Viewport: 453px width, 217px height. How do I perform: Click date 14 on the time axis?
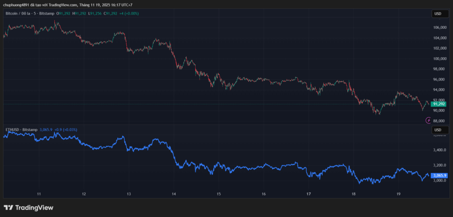point(174,194)
